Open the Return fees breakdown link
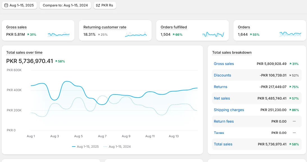The width and height of the screenshot is (307, 162). pos(224,121)
